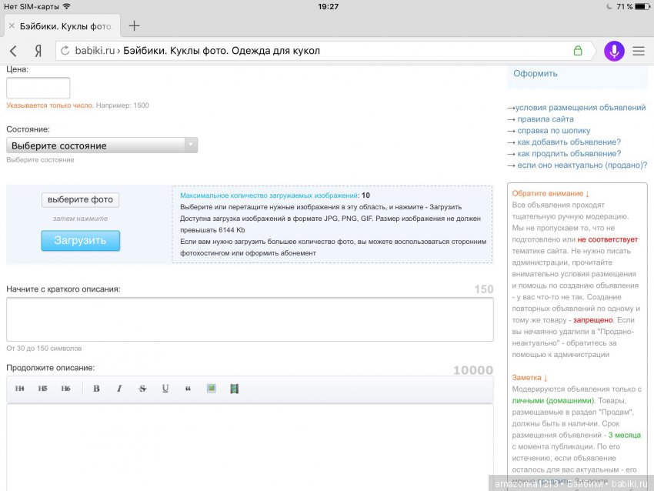Toggle bold formatting in editor toolbar
Image resolution: width=654 pixels, height=491 pixels.
(96, 389)
